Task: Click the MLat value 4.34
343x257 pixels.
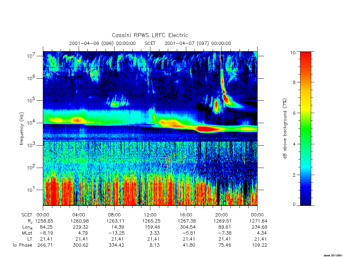Action: 262,233
